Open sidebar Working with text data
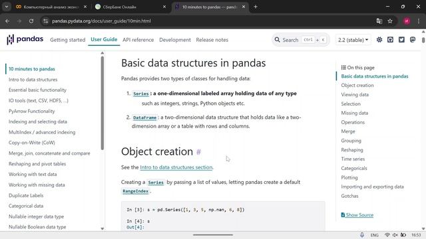Viewport: 426px width, 239px height. (x=33, y=174)
